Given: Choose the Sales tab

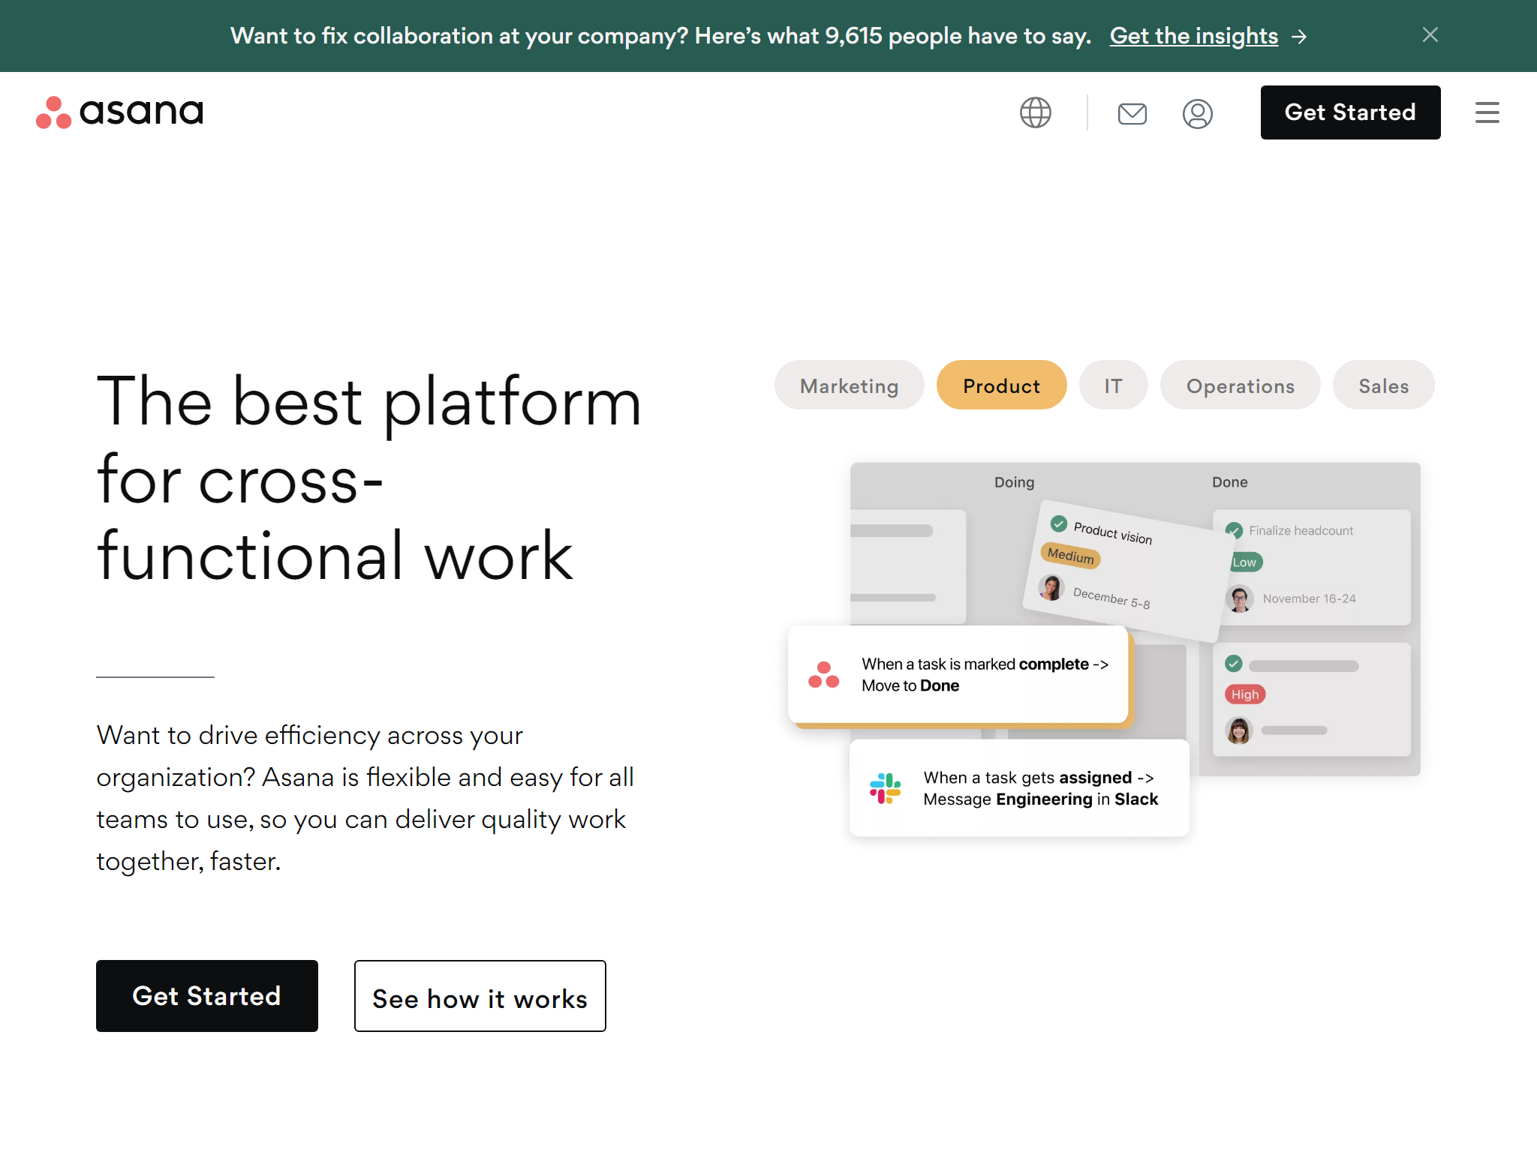Looking at the screenshot, I should tap(1383, 385).
